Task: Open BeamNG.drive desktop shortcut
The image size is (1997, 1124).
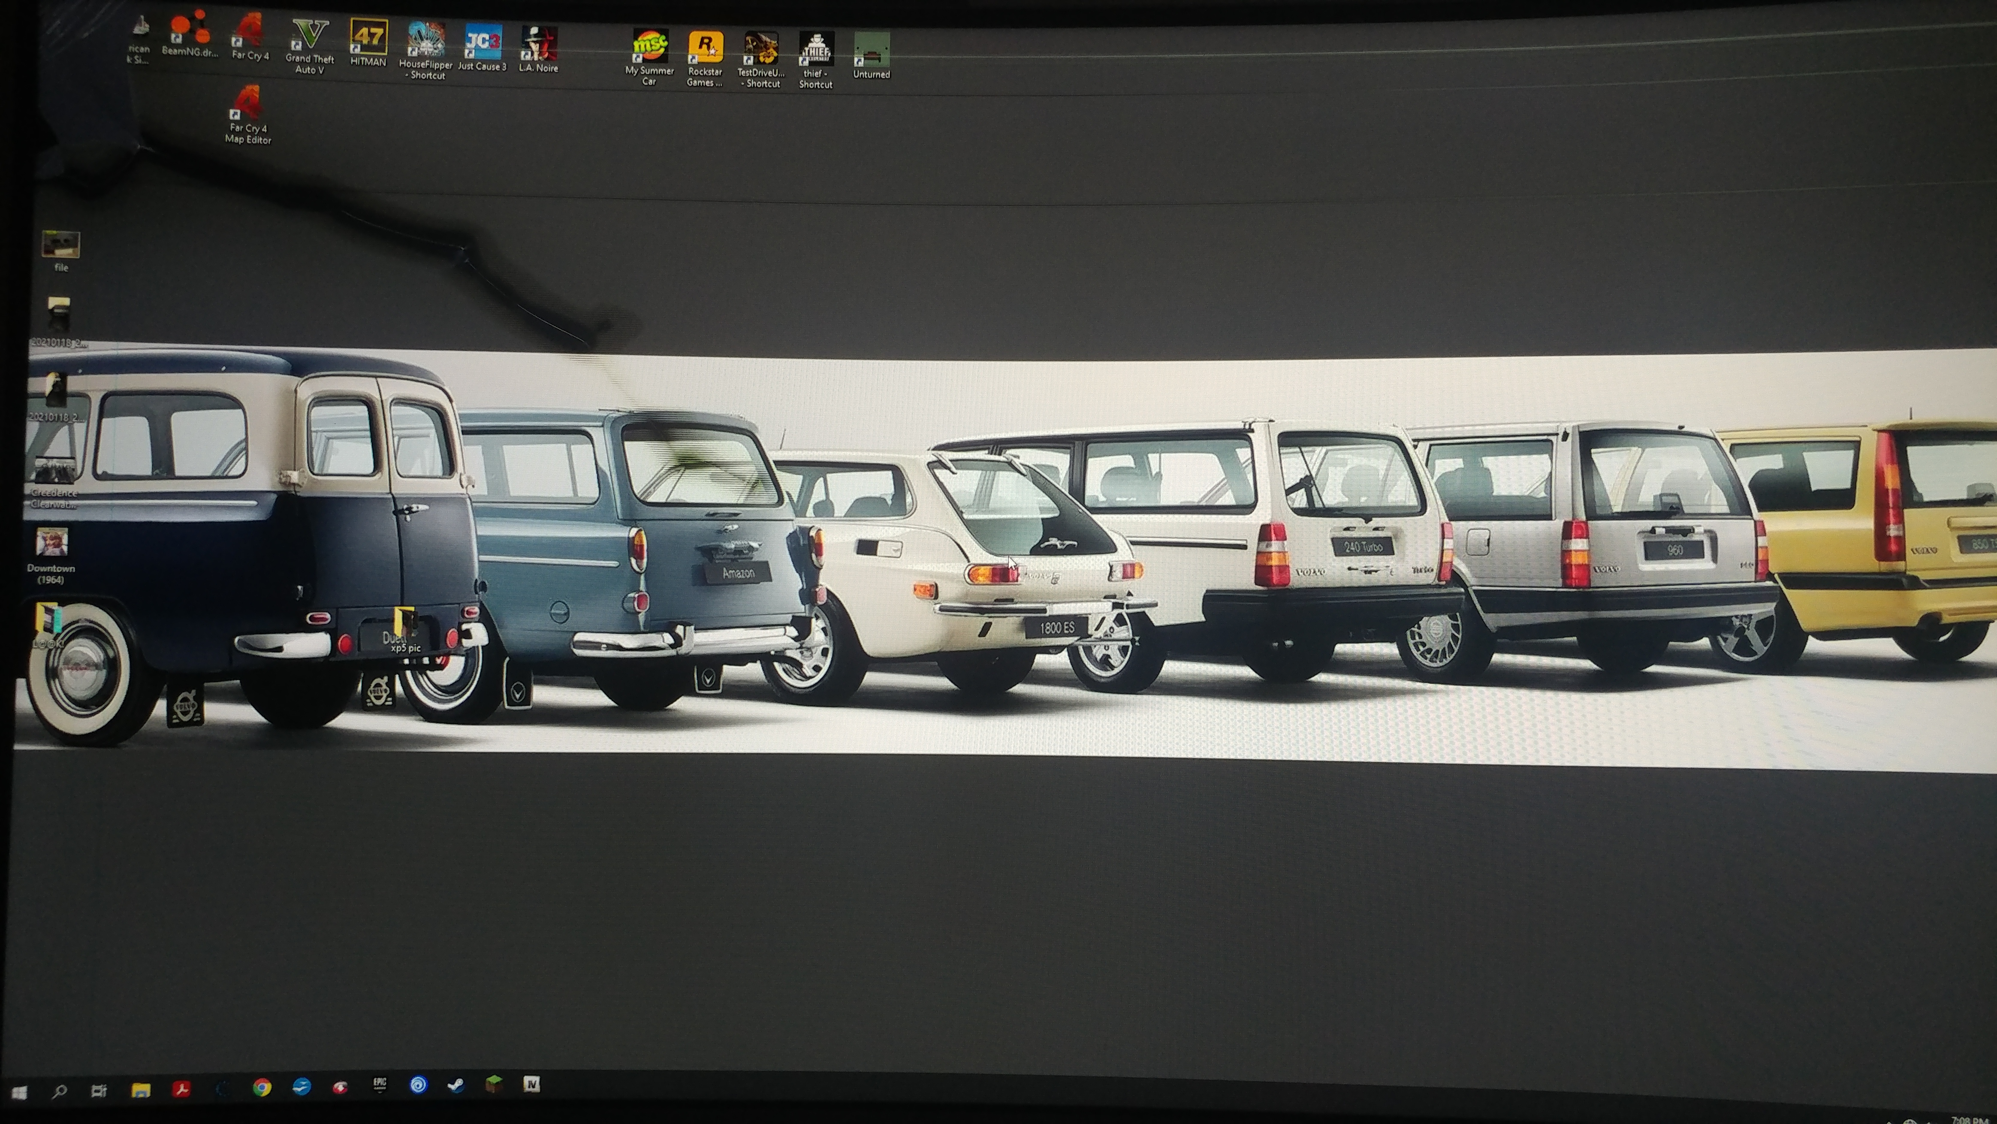Action: click(190, 30)
